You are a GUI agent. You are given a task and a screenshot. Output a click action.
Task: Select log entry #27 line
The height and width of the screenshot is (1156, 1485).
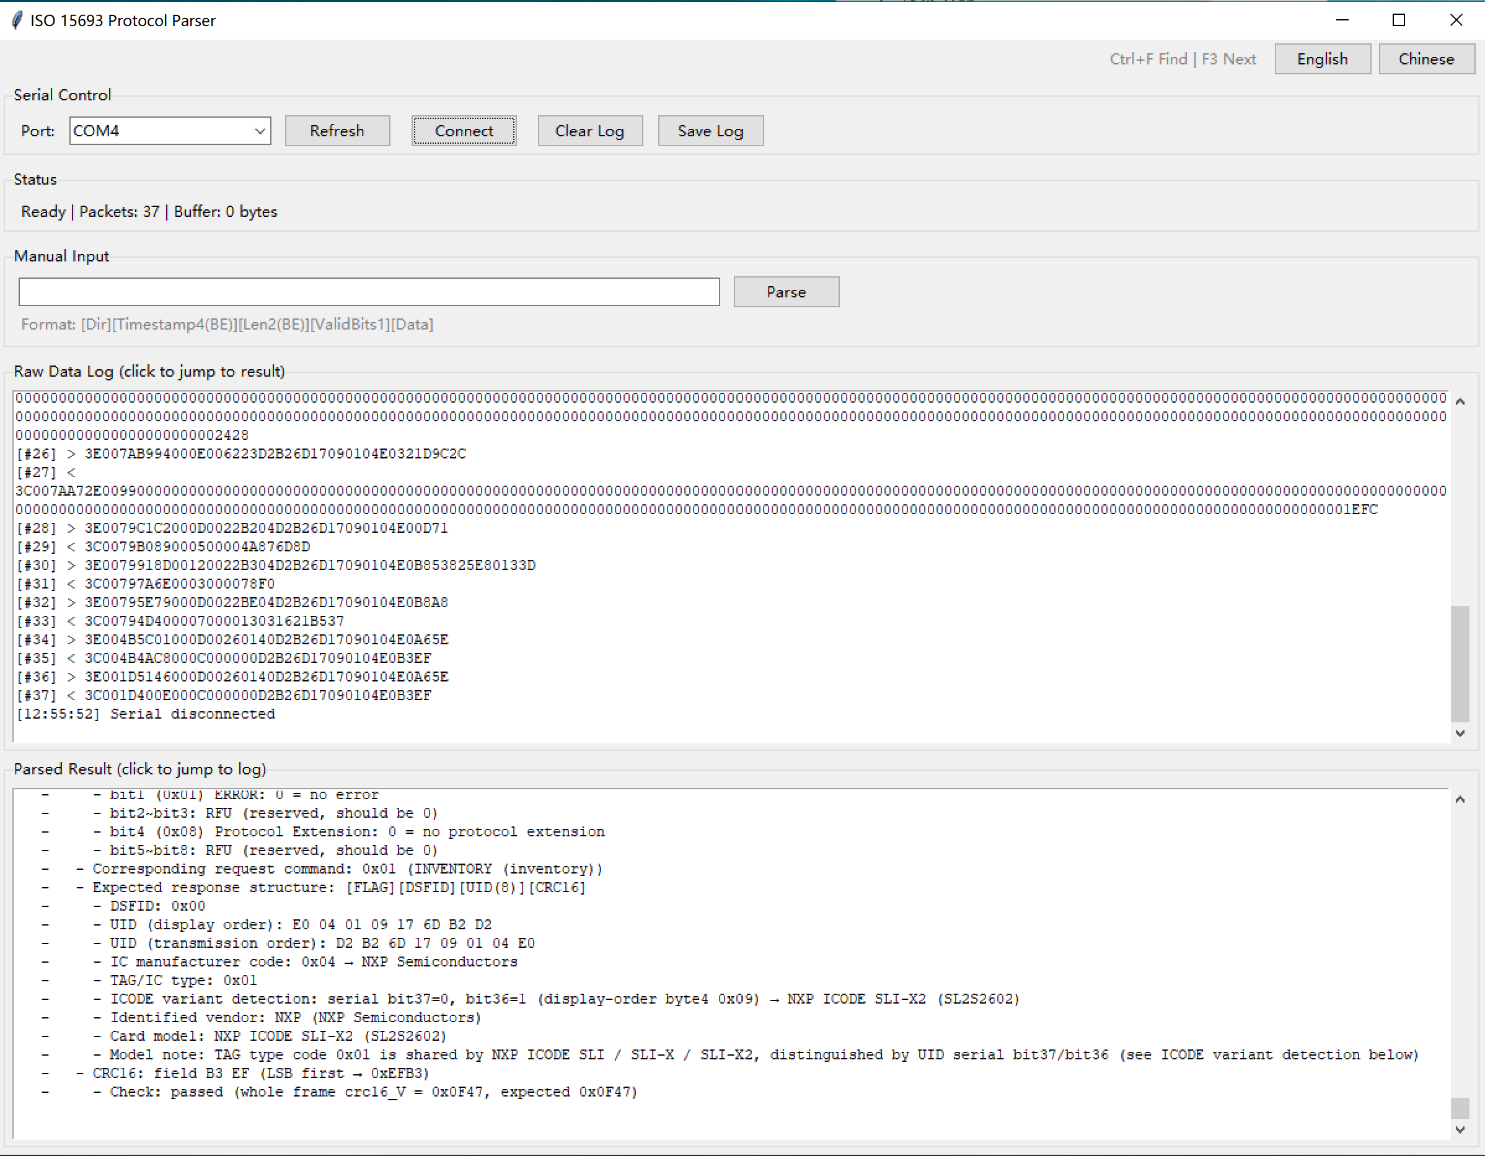click(x=46, y=471)
